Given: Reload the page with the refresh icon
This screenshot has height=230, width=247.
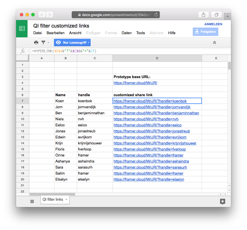Looking at the screenshot, I should point(156,15).
